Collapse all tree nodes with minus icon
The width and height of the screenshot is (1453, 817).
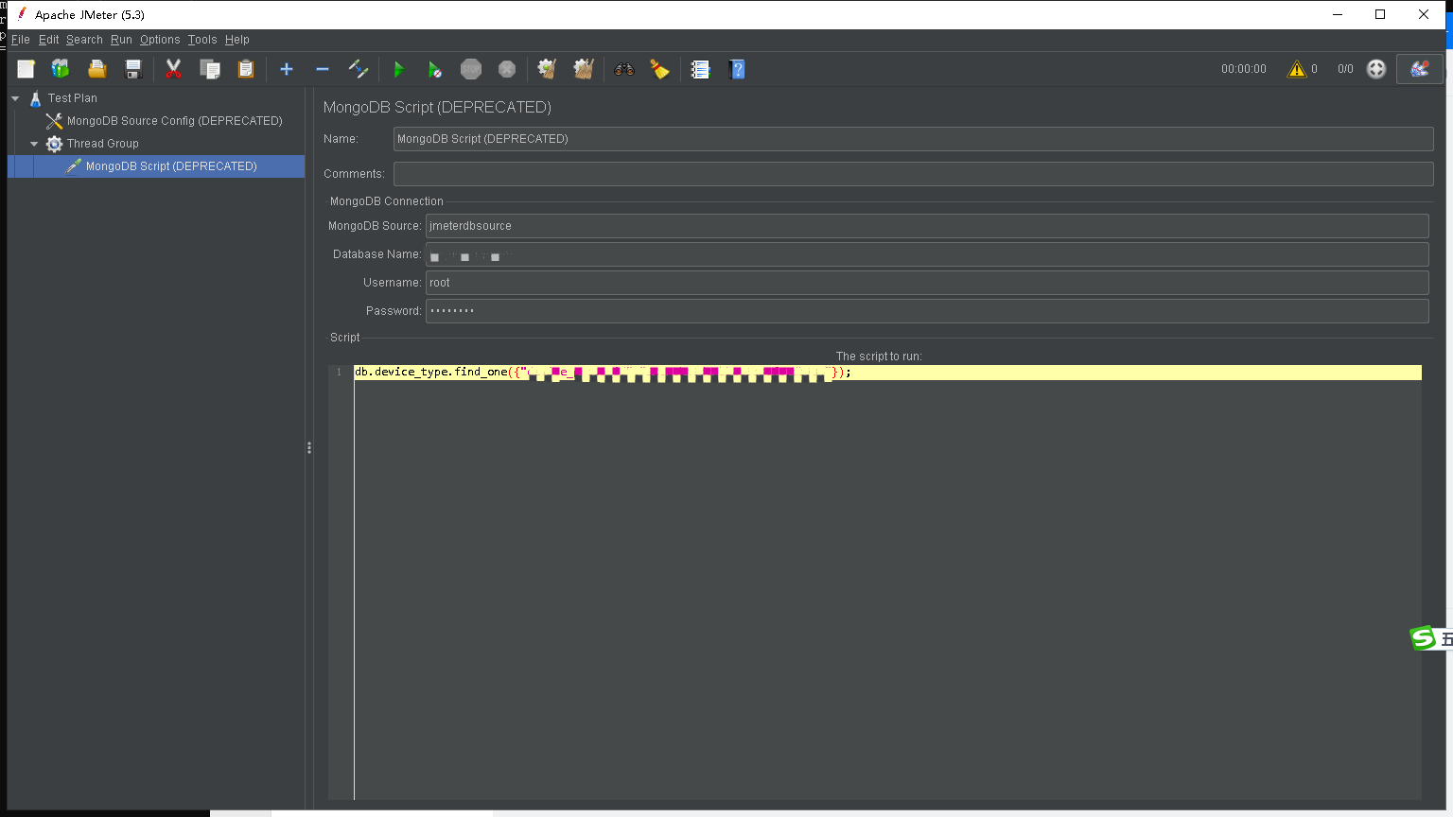click(323, 69)
